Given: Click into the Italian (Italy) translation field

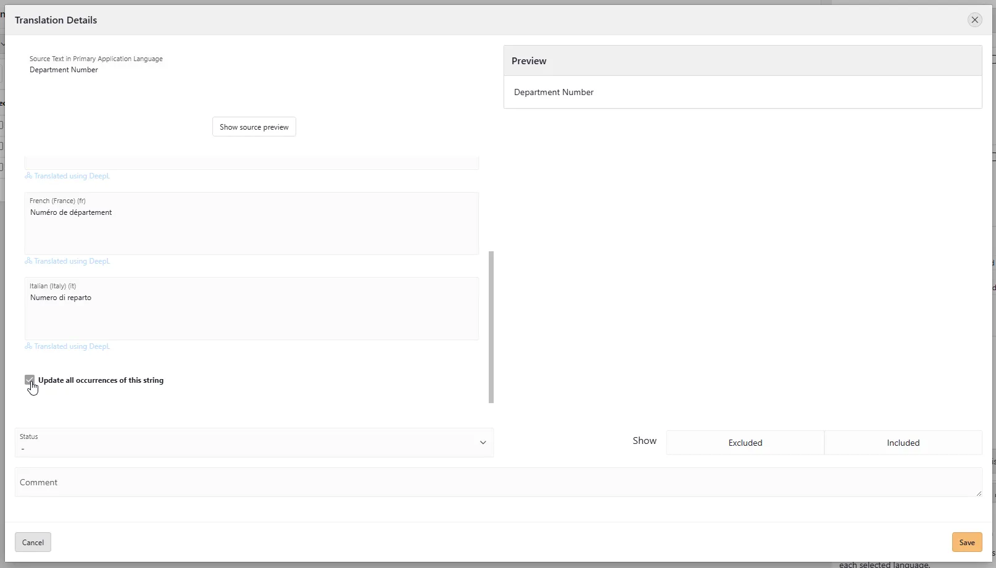Looking at the screenshot, I should [251, 314].
